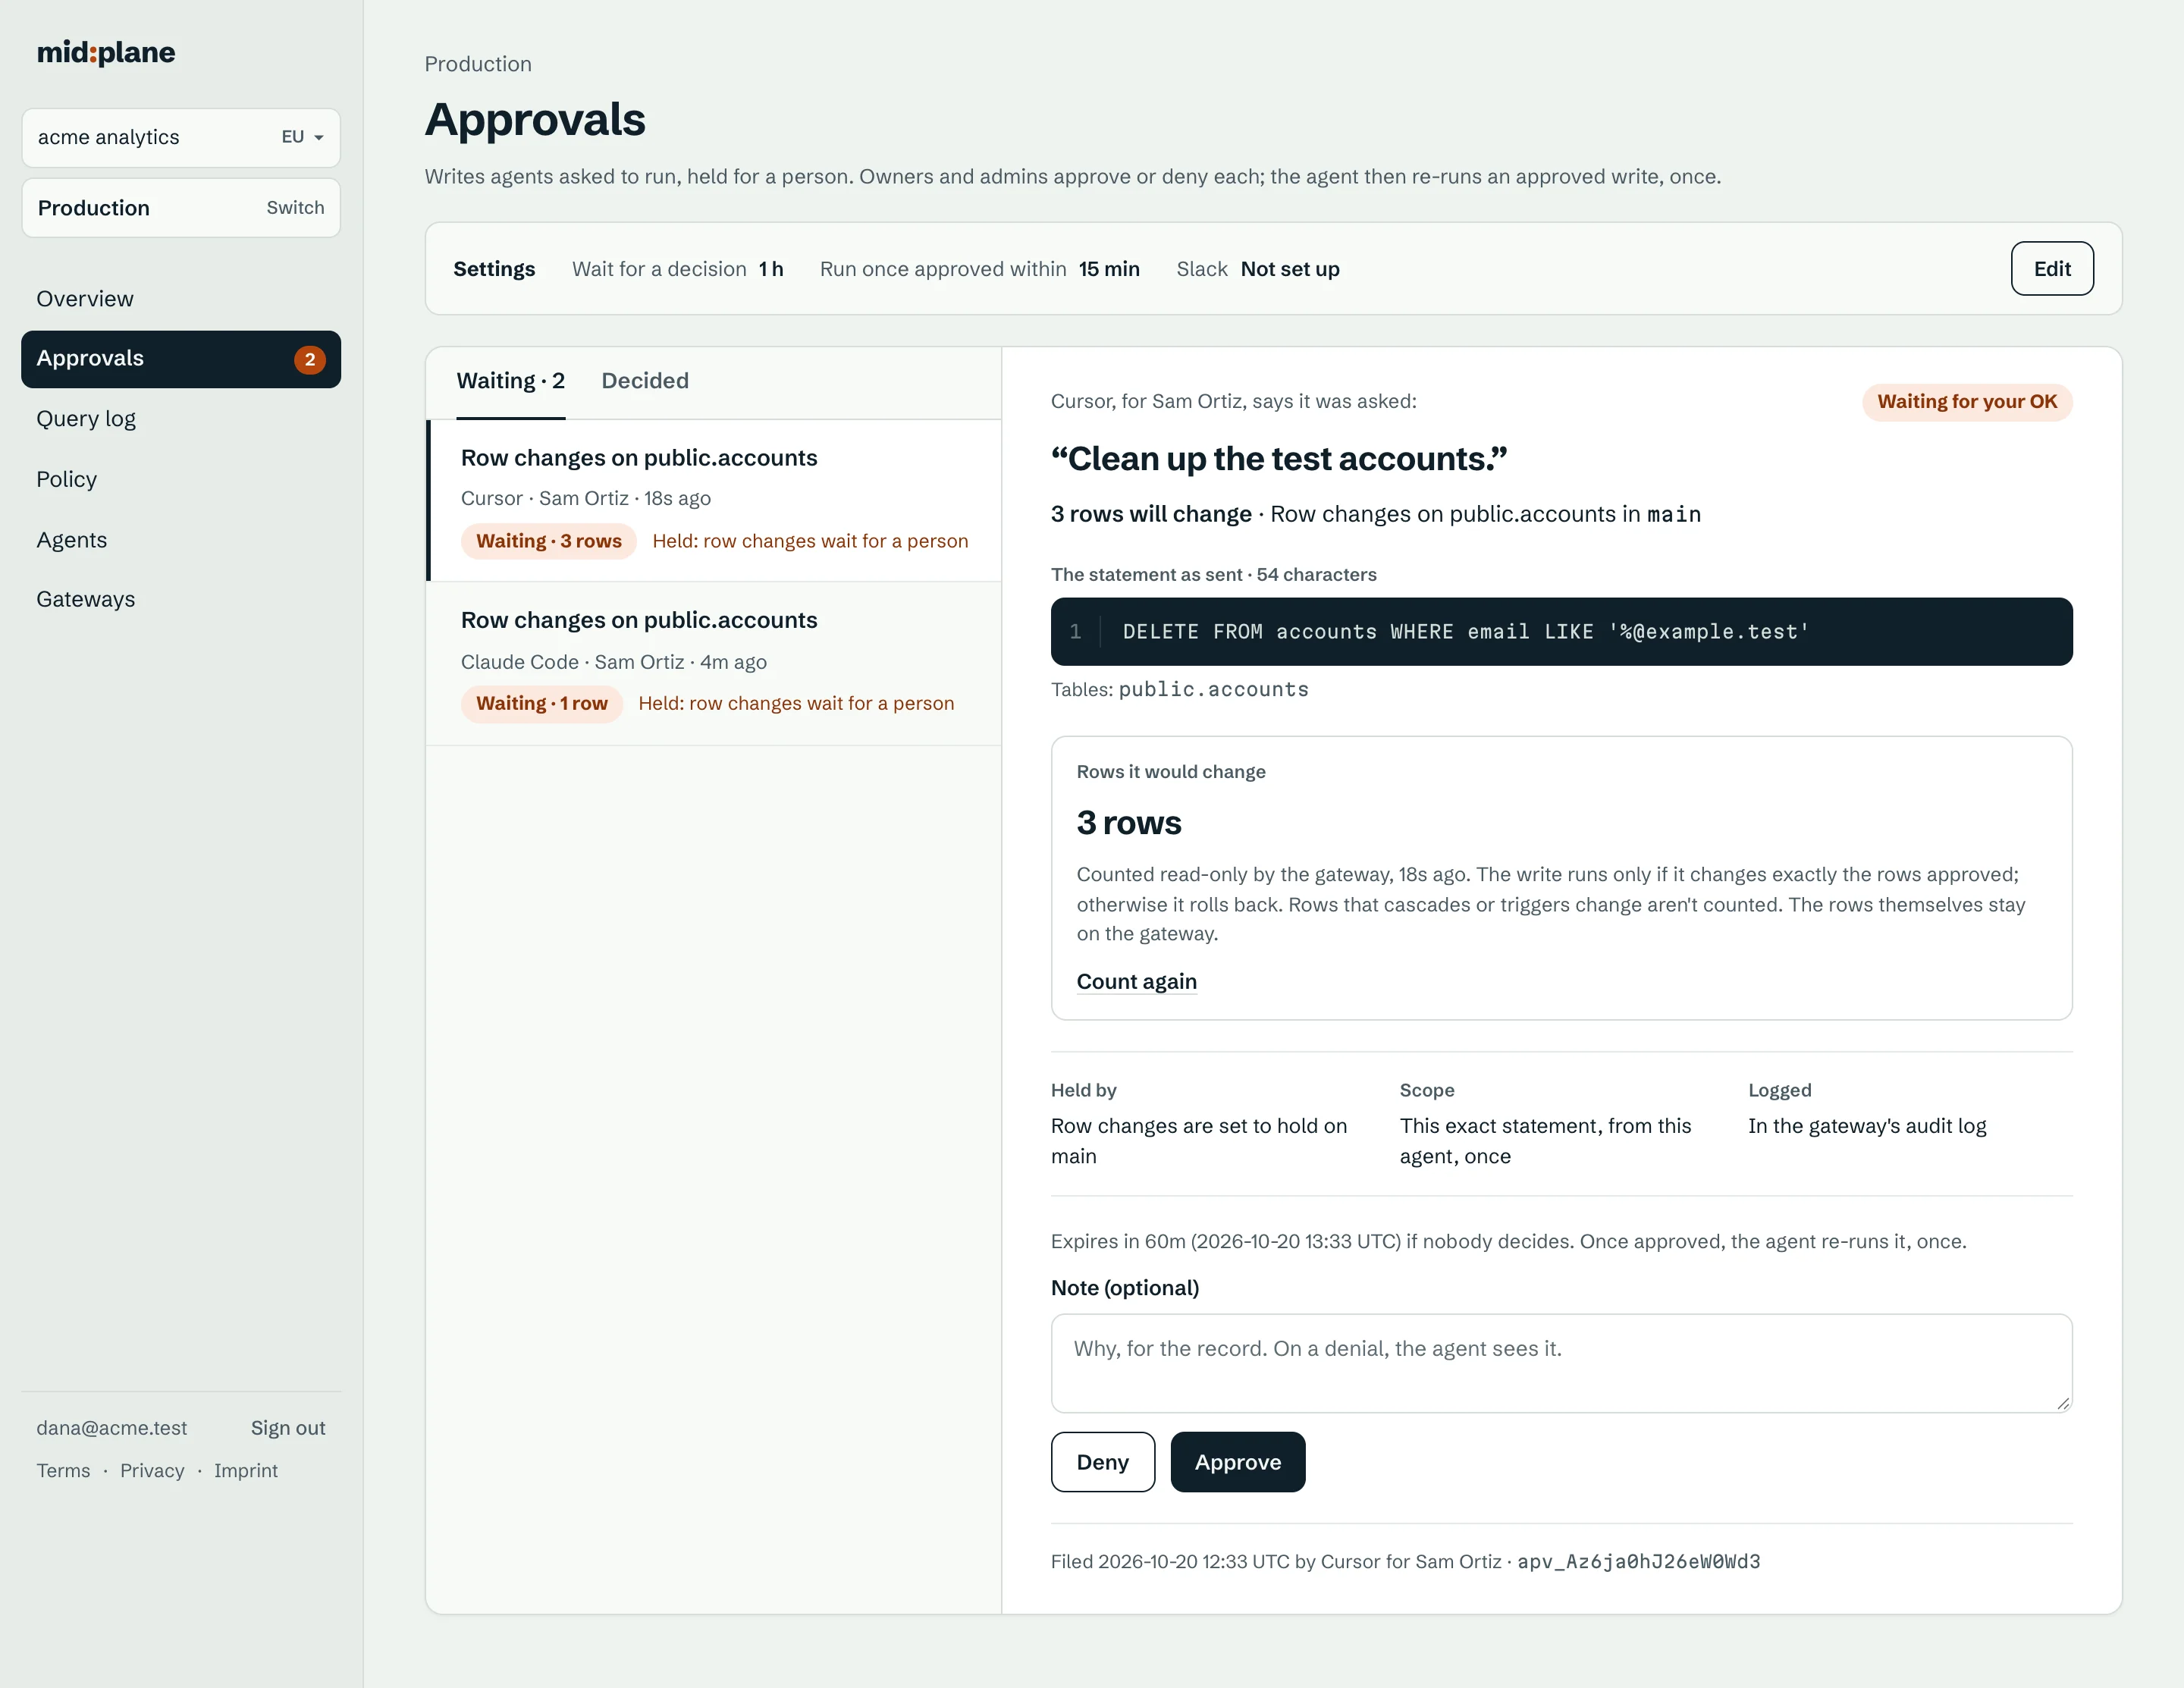The image size is (2184, 1688).
Task: Select the Waiting · 2 tab
Action: (511, 381)
